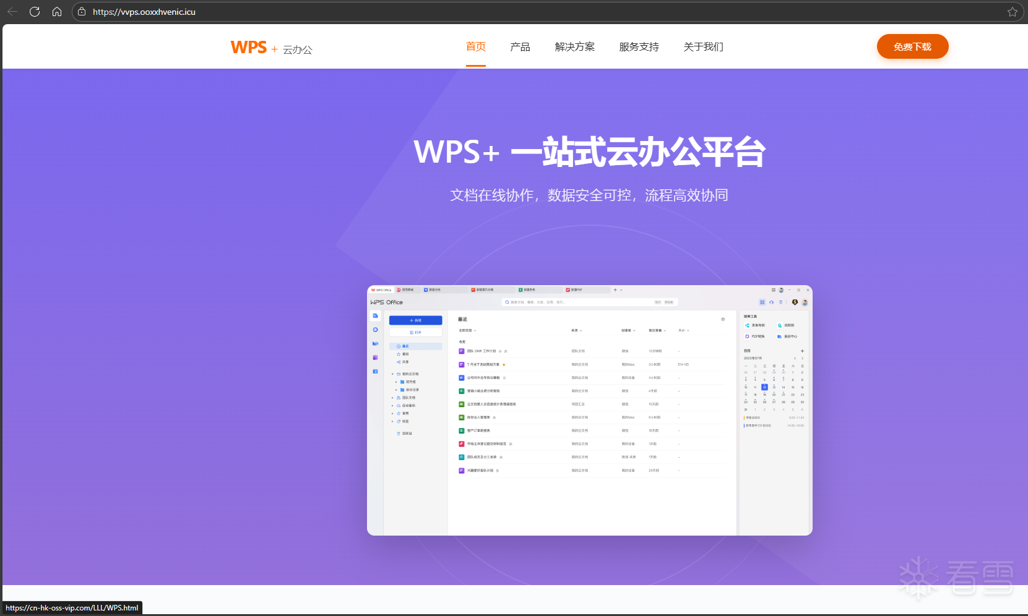View site information via the lock icon
Screen dimensions: 1028x616
click(82, 12)
